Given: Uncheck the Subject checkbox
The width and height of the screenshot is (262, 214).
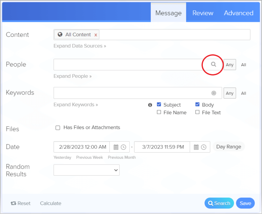Looking at the screenshot, I should [159, 104].
